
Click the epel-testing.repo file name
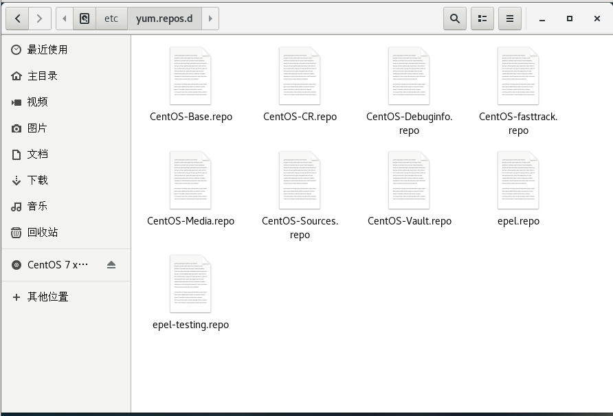(x=191, y=325)
